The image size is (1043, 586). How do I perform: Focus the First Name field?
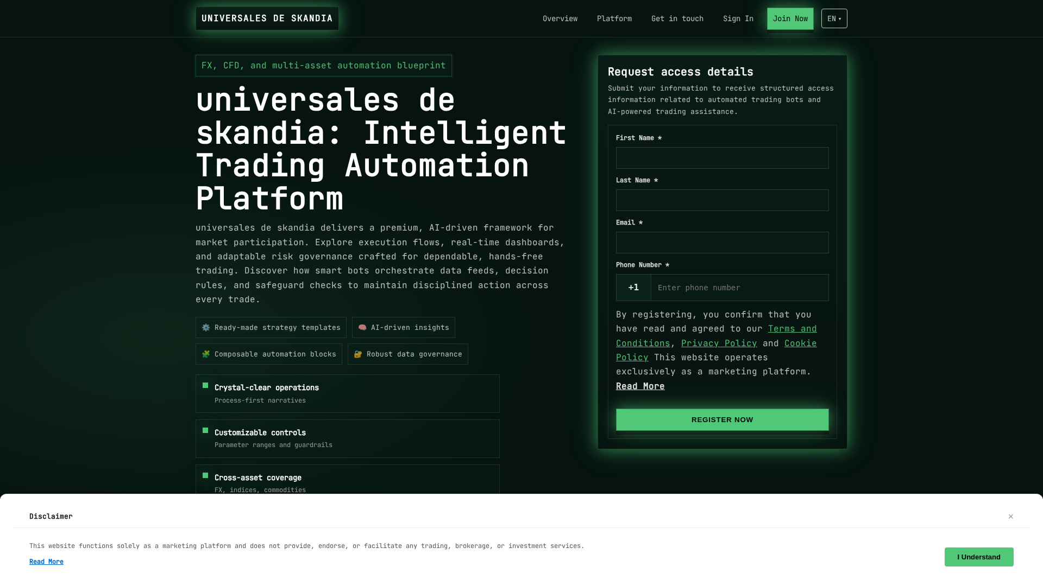722,158
